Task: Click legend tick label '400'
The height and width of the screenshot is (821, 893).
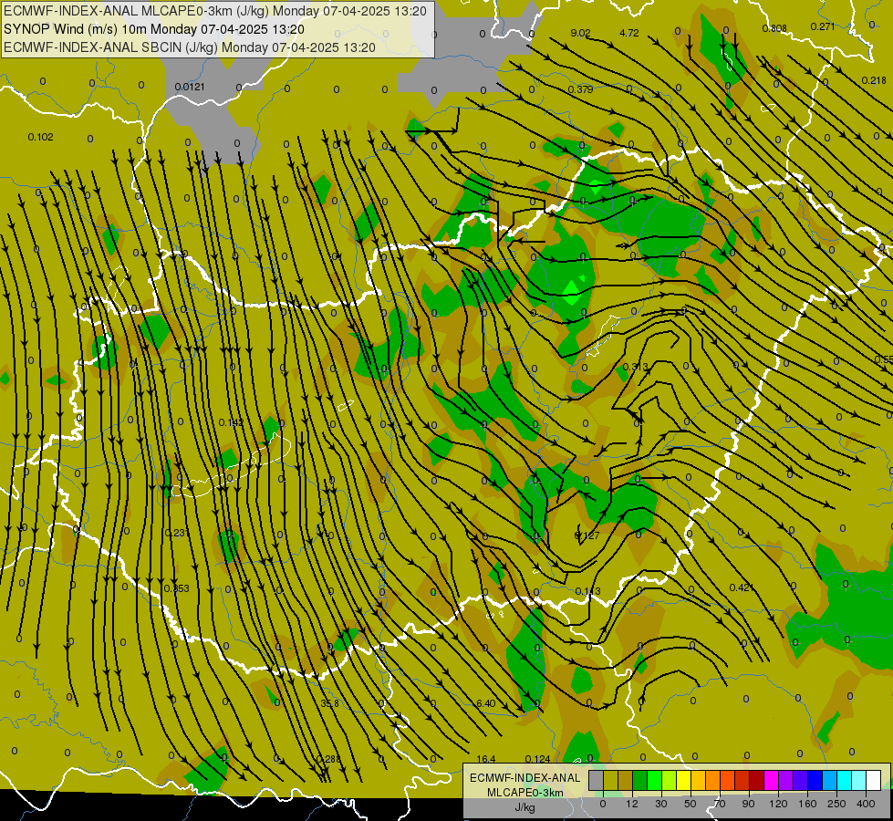Action: tap(866, 804)
